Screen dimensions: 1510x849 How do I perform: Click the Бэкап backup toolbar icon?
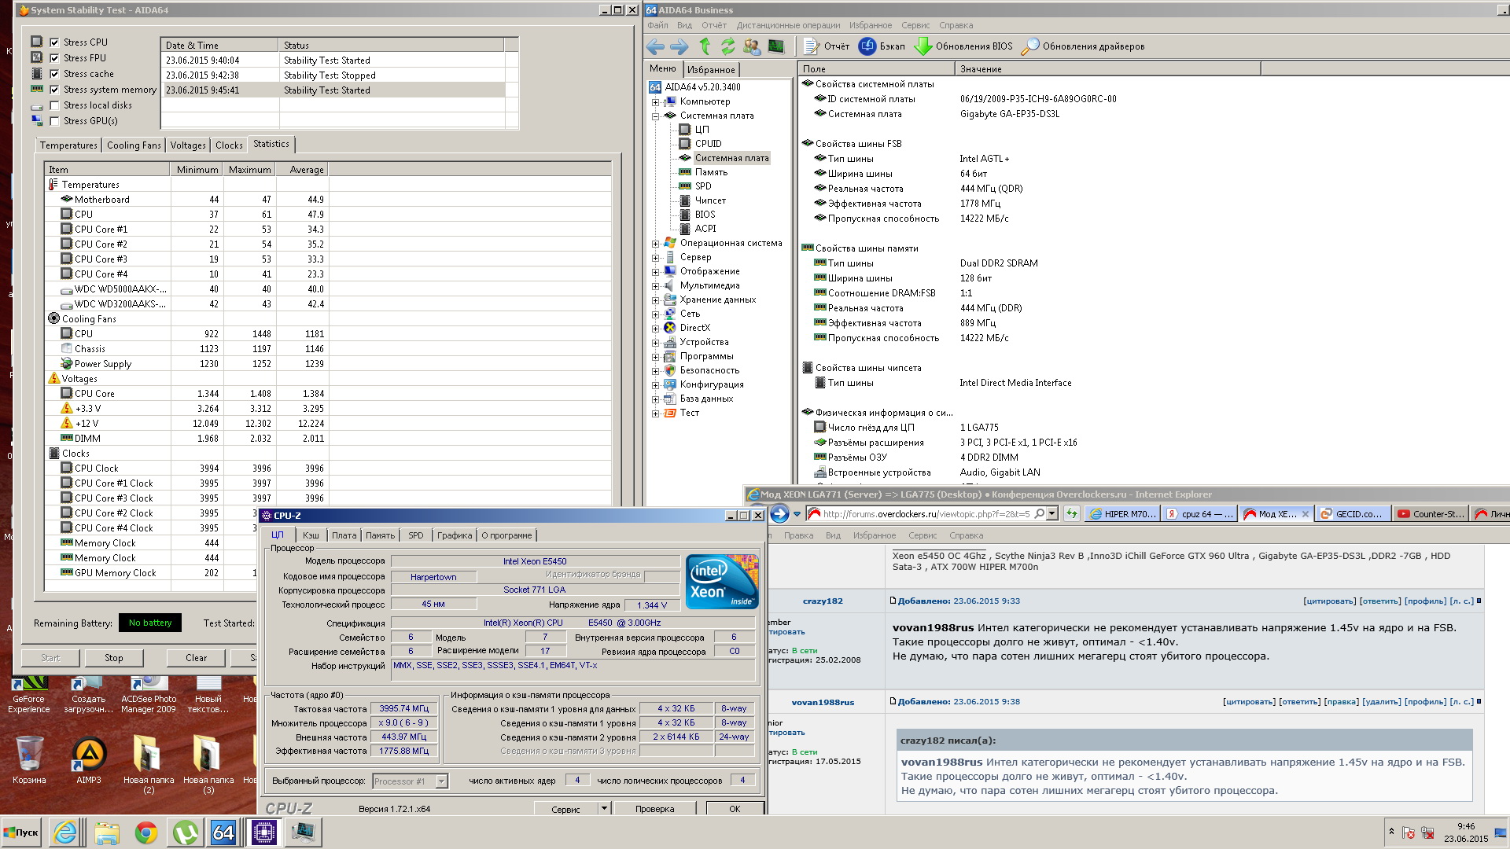(867, 46)
